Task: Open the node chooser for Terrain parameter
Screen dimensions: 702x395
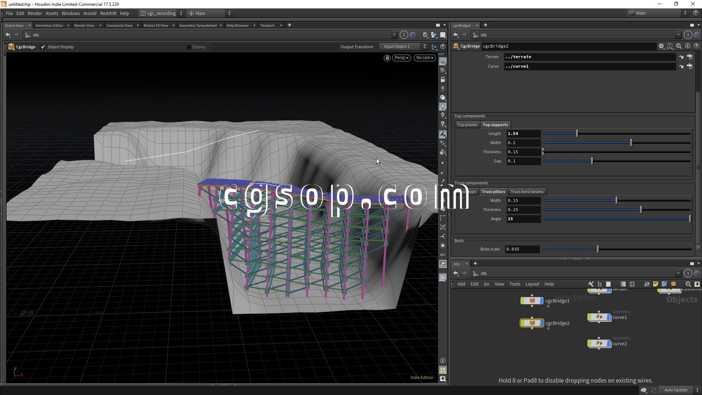Action: point(690,57)
